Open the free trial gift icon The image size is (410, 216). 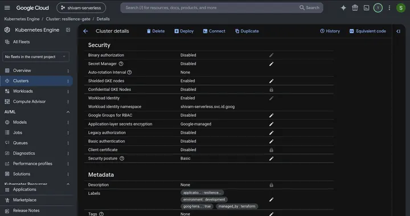[355, 8]
